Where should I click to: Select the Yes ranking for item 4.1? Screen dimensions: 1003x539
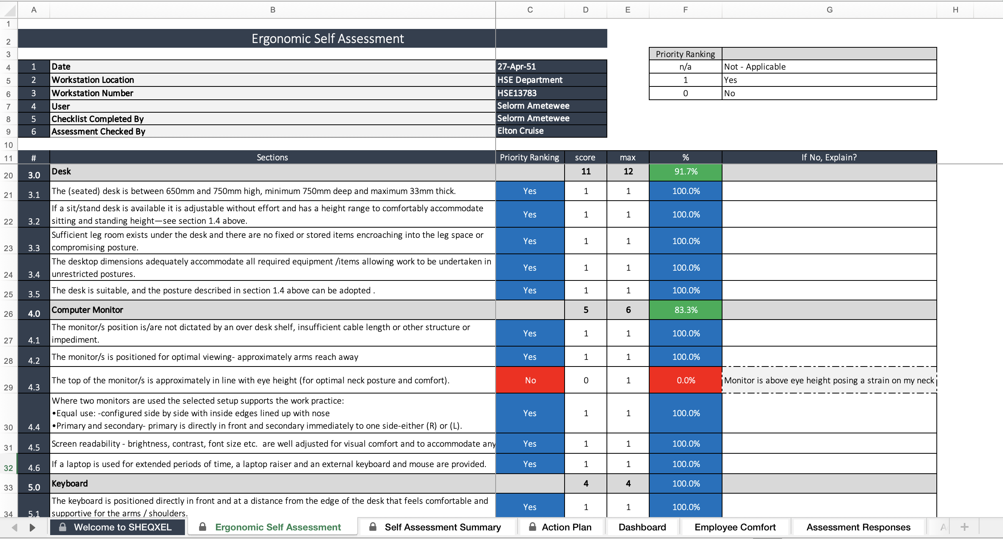click(530, 333)
